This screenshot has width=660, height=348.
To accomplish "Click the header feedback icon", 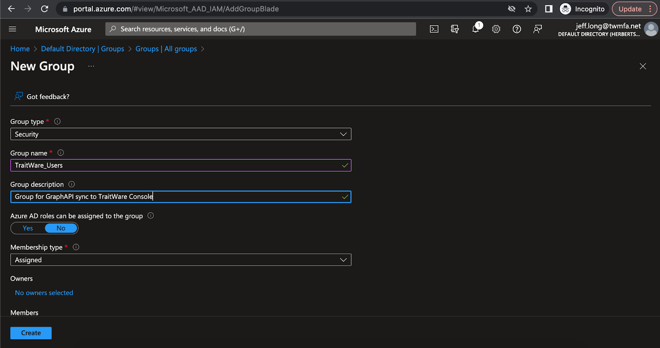I will [x=537, y=29].
